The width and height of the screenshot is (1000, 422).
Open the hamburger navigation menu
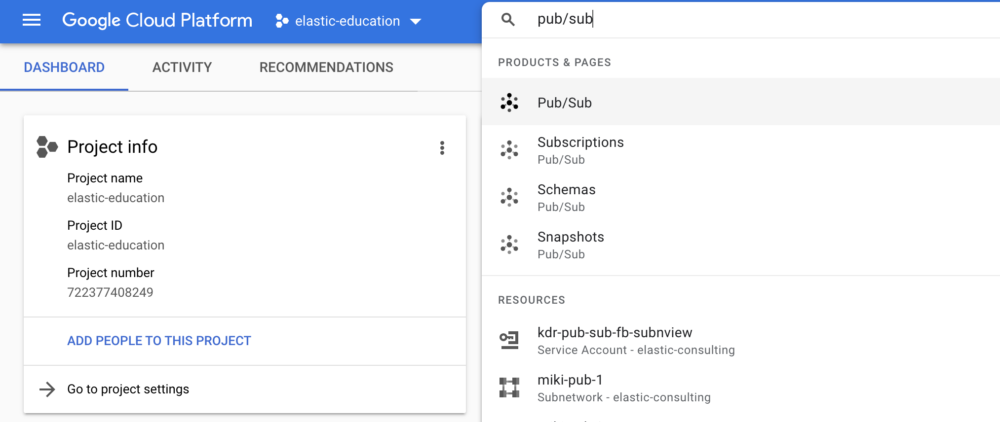[32, 20]
